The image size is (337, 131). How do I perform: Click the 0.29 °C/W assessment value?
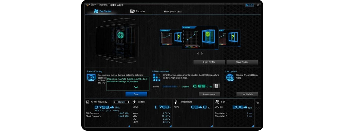tap(203, 86)
